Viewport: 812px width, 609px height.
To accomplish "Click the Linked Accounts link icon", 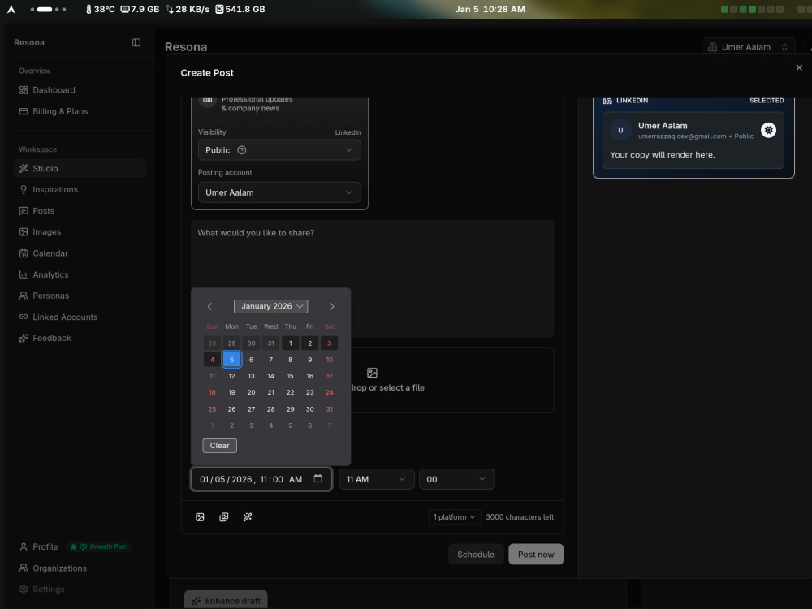I will pyautogui.click(x=24, y=317).
